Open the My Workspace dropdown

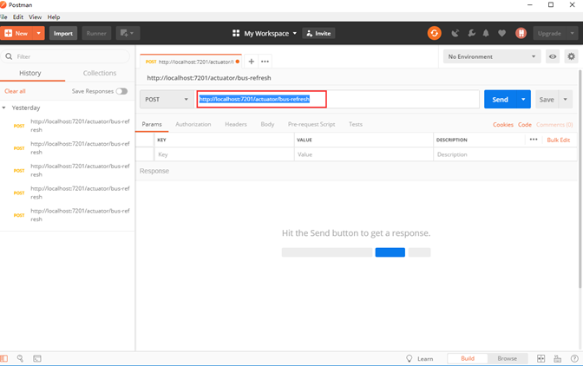pyautogui.click(x=295, y=33)
